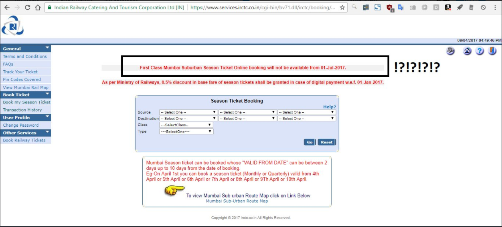502x227 pixels.
Task: Click the telephone contact icon
Action: click(451, 51)
